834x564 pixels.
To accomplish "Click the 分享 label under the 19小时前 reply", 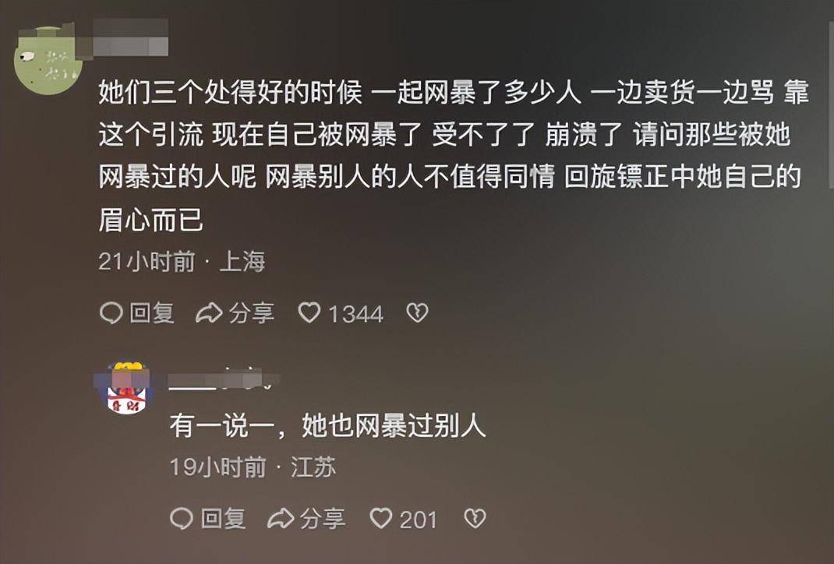I will coord(323,519).
